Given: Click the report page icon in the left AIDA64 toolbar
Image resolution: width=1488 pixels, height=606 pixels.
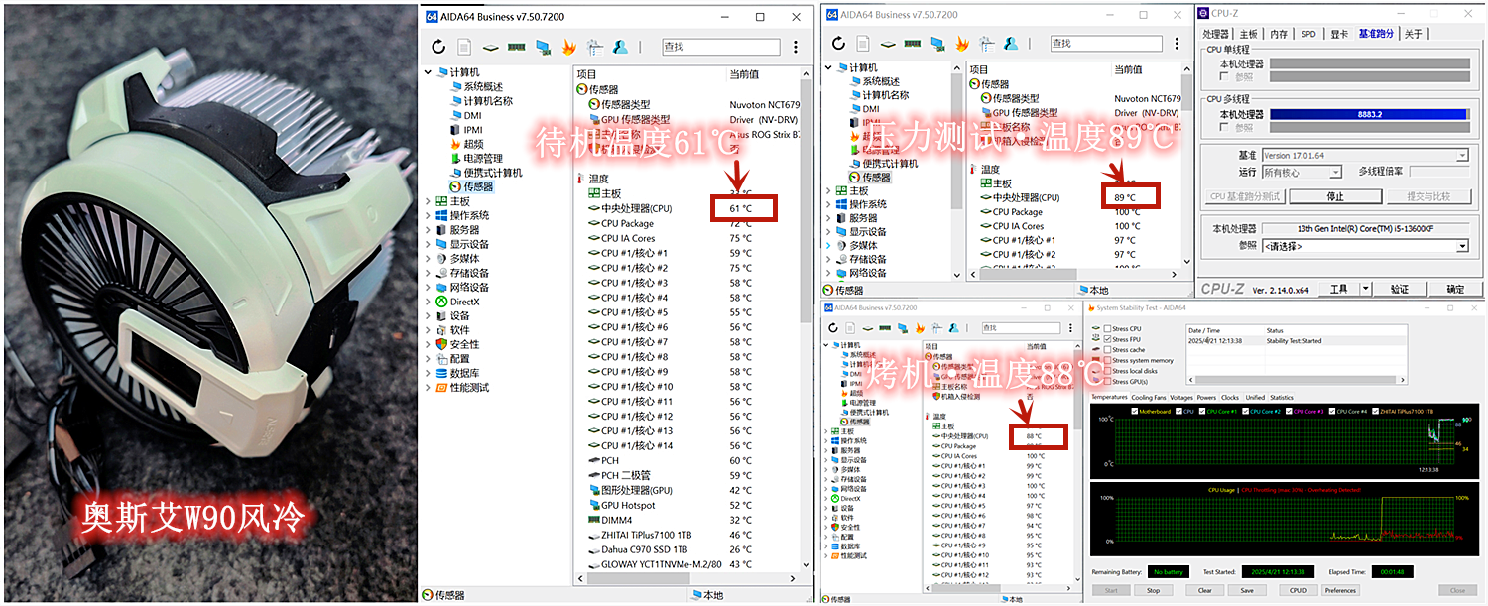Looking at the screenshot, I should (x=465, y=47).
